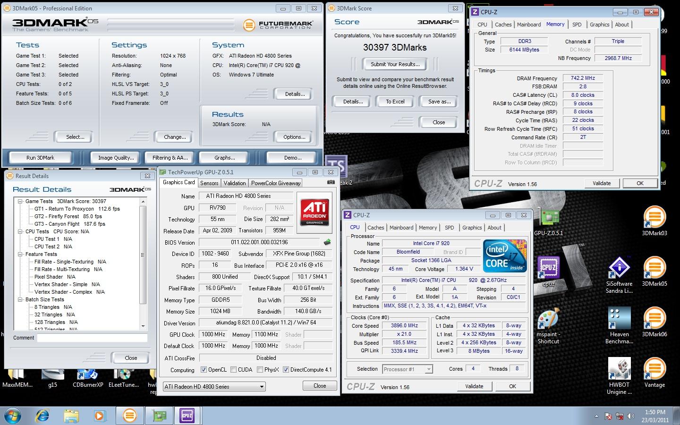Click the clock in the system tray

pos(654,416)
